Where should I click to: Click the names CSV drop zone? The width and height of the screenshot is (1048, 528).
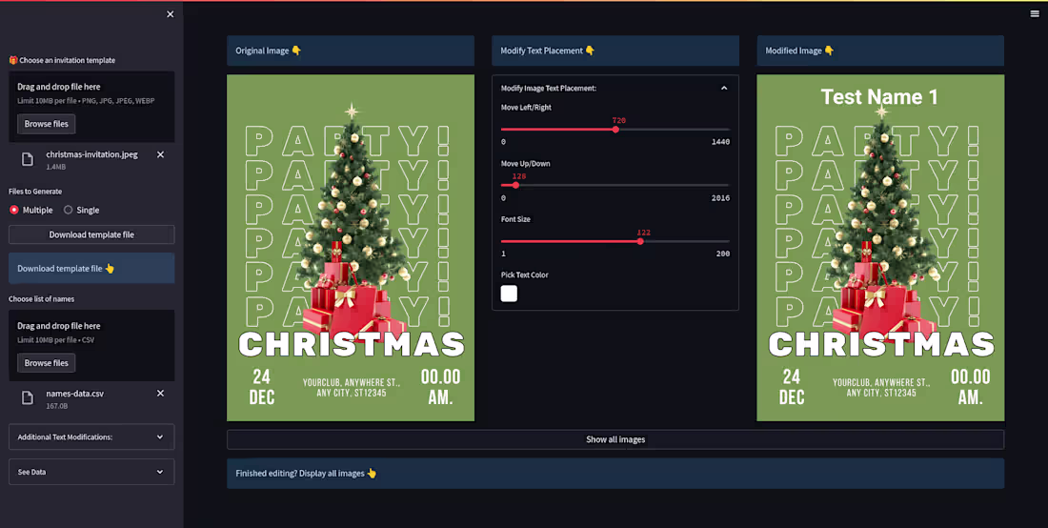point(91,346)
